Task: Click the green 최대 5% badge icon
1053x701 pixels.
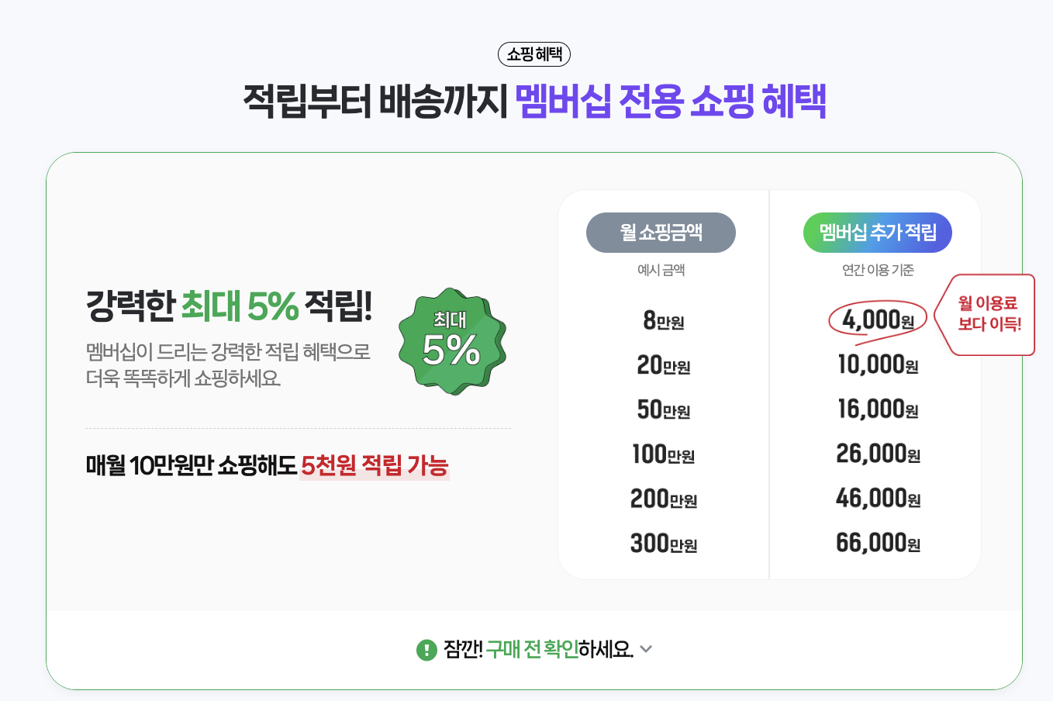Action: click(452, 341)
